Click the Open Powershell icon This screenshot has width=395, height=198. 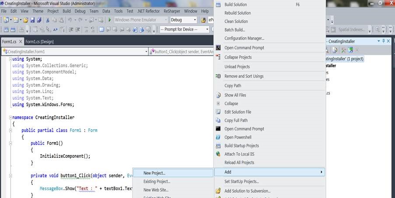click(218, 137)
